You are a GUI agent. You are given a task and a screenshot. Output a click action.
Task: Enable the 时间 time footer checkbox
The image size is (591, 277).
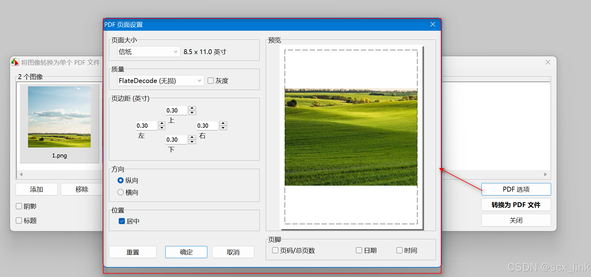pyautogui.click(x=399, y=250)
